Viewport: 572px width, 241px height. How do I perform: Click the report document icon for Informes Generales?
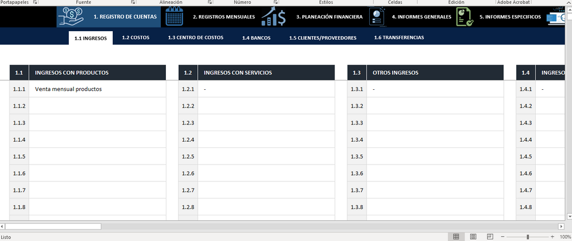tap(377, 17)
